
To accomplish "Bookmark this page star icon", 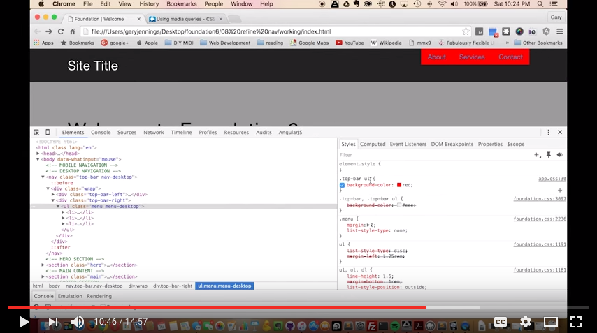I will (466, 31).
